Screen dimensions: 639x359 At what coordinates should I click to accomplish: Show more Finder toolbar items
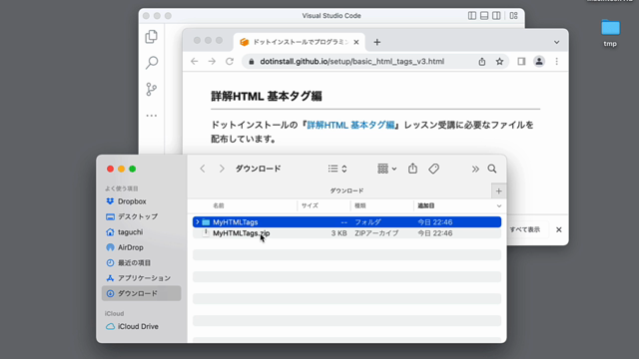pyautogui.click(x=475, y=169)
